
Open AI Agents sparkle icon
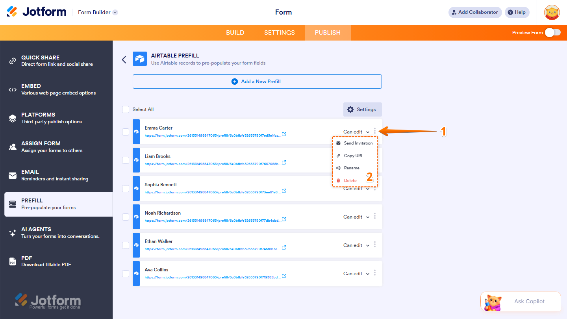pyautogui.click(x=13, y=233)
